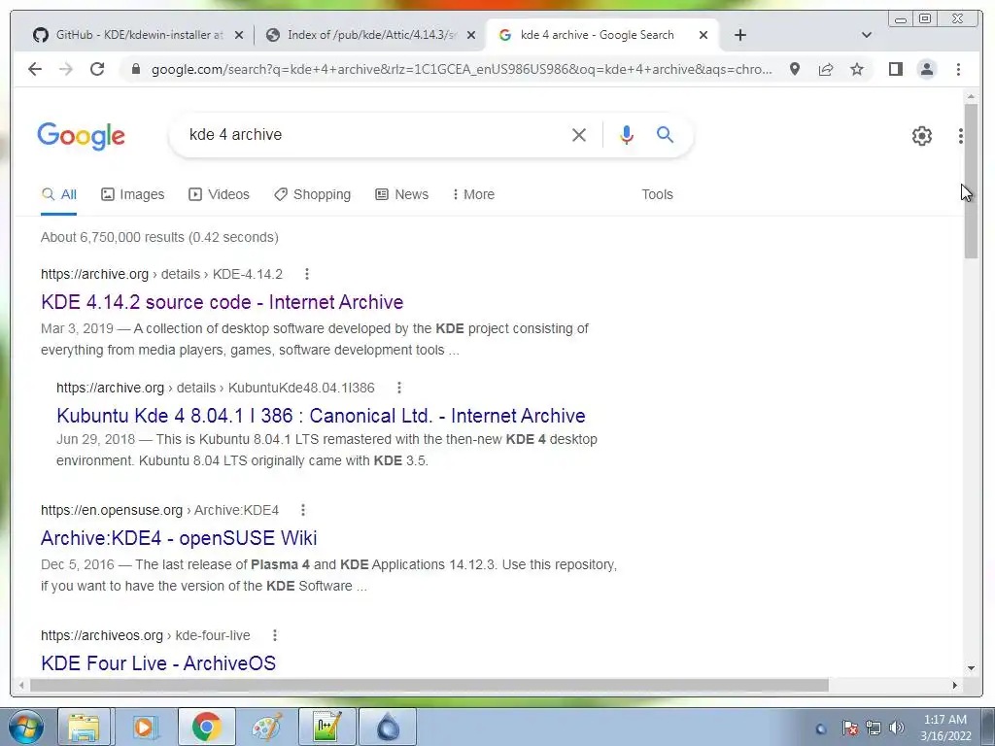Switch to Shopping results
The height and width of the screenshot is (746, 995).
pyautogui.click(x=312, y=194)
